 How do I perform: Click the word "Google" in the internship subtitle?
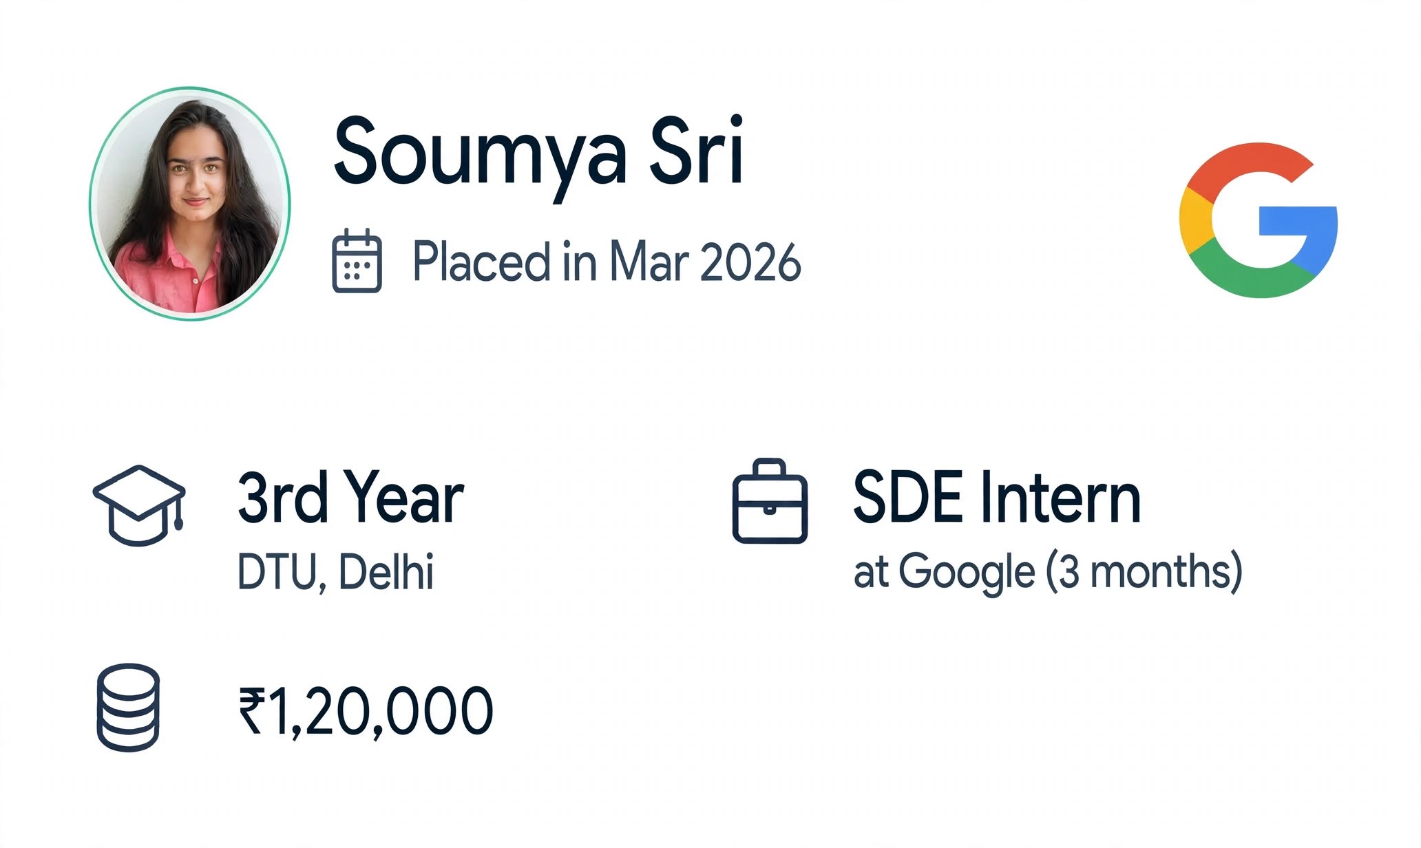click(966, 573)
